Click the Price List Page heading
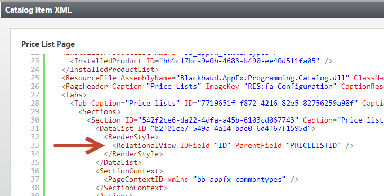384x196 pixels. click(48, 44)
